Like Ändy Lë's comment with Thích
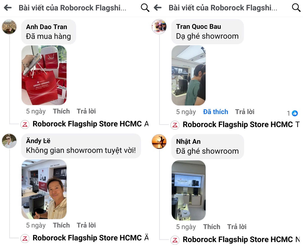 coord(61,225)
